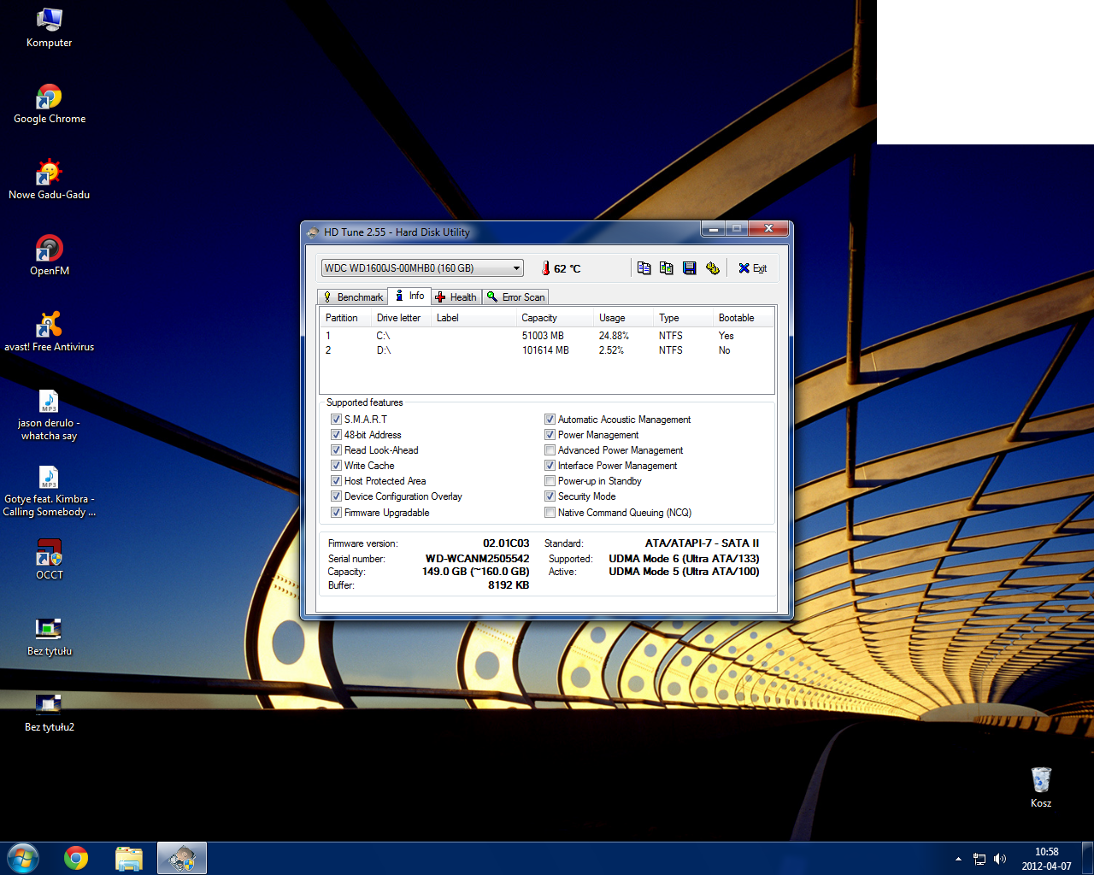The width and height of the screenshot is (1094, 875).
Task: Show hidden system tray icons arrow
Action: coord(958,859)
